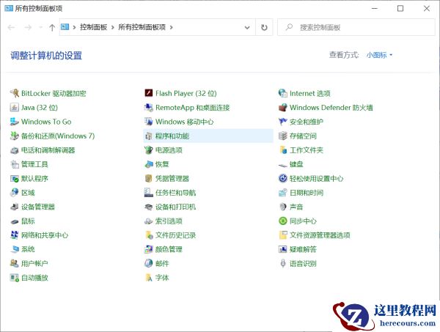Screen dimensions: 440x332
Task: Click the 日期和时间 icon
Action: [282, 192]
